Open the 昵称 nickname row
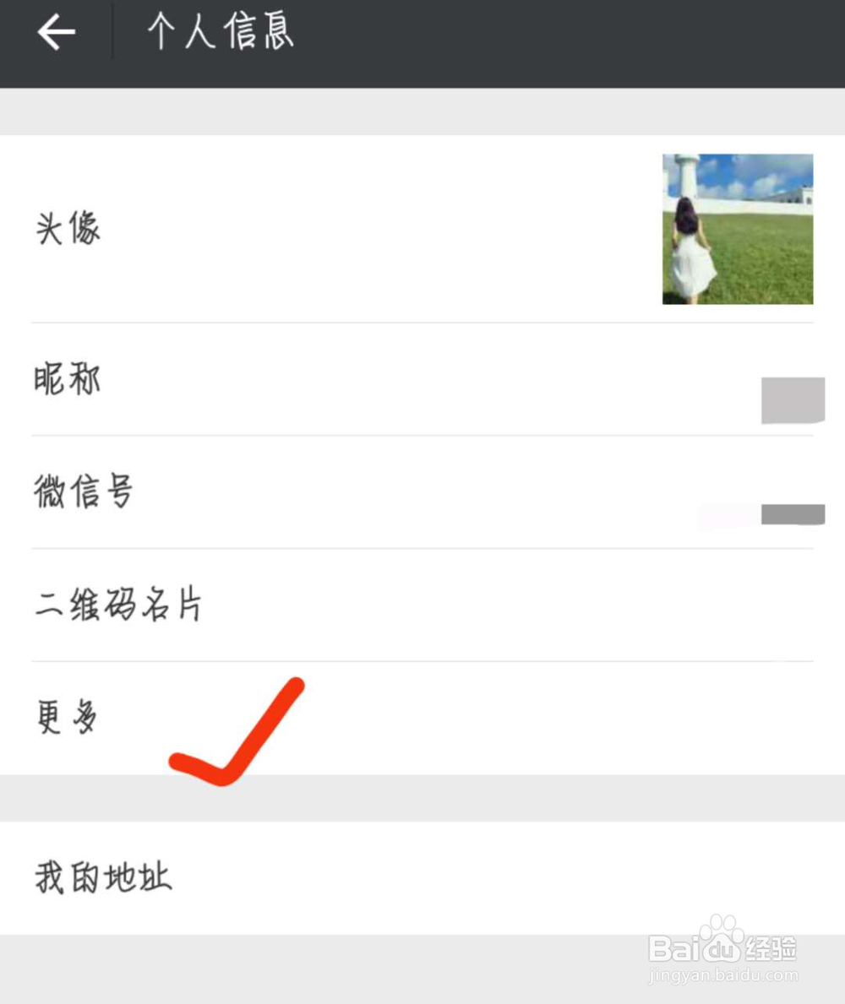This screenshot has width=845, height=1004. coord(422,380)
